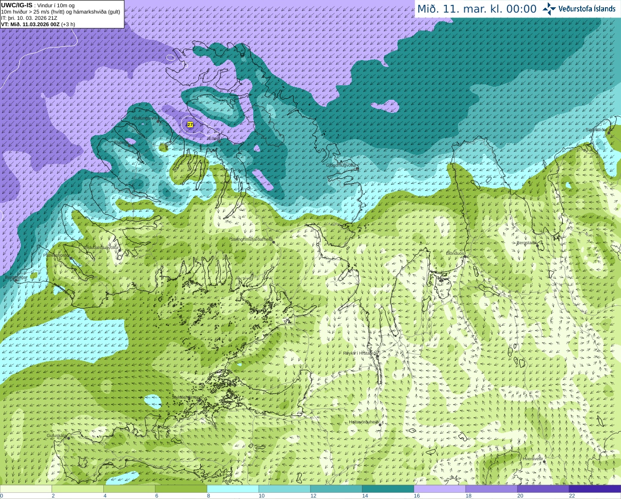Click the Hveravellir station dot
Screen dimensions: 621x499
(545, 462)
